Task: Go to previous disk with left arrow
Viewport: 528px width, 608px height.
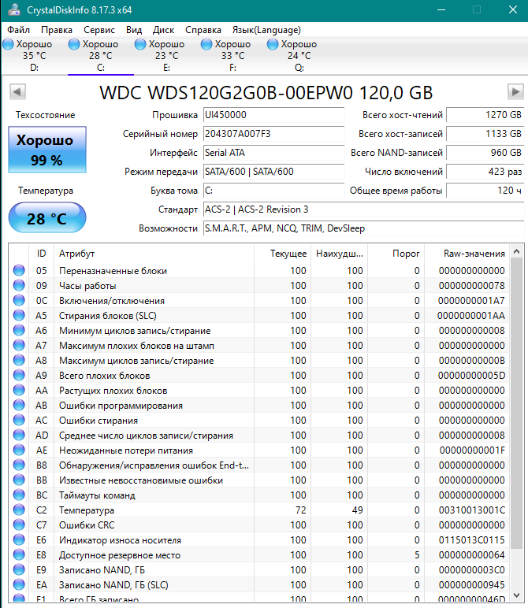Action: point(17,92)
